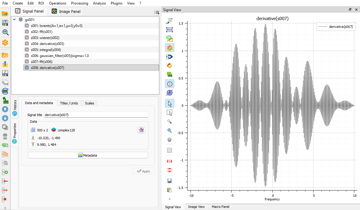This screenshot has height=210, width=360.
Task: Switch to the Scales tab
Action: click(89, 103)
